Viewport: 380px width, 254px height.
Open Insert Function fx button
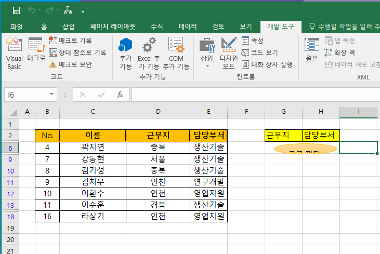120,95
